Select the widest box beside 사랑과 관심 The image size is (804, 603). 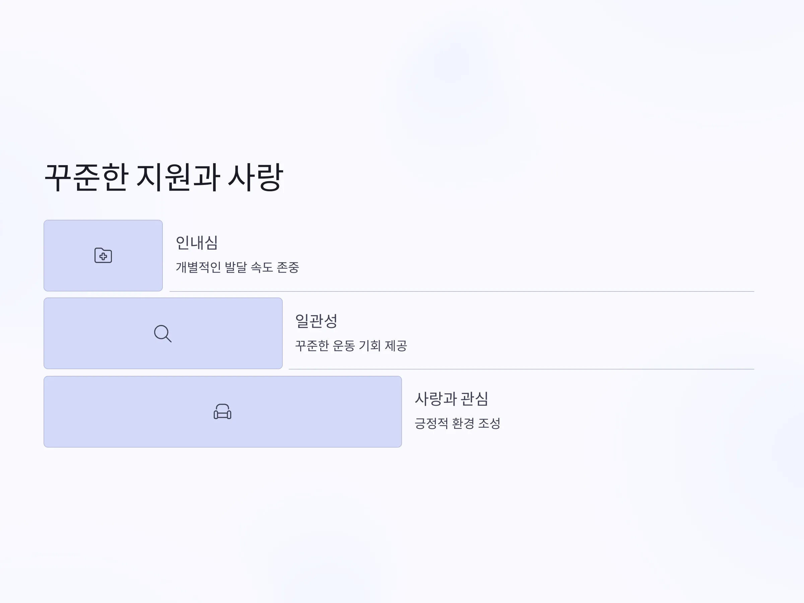[223, 411]
